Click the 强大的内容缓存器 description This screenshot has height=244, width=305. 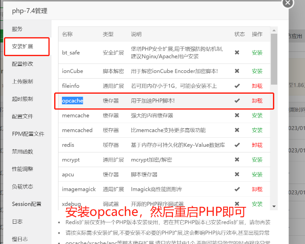[x=152, y=115]
